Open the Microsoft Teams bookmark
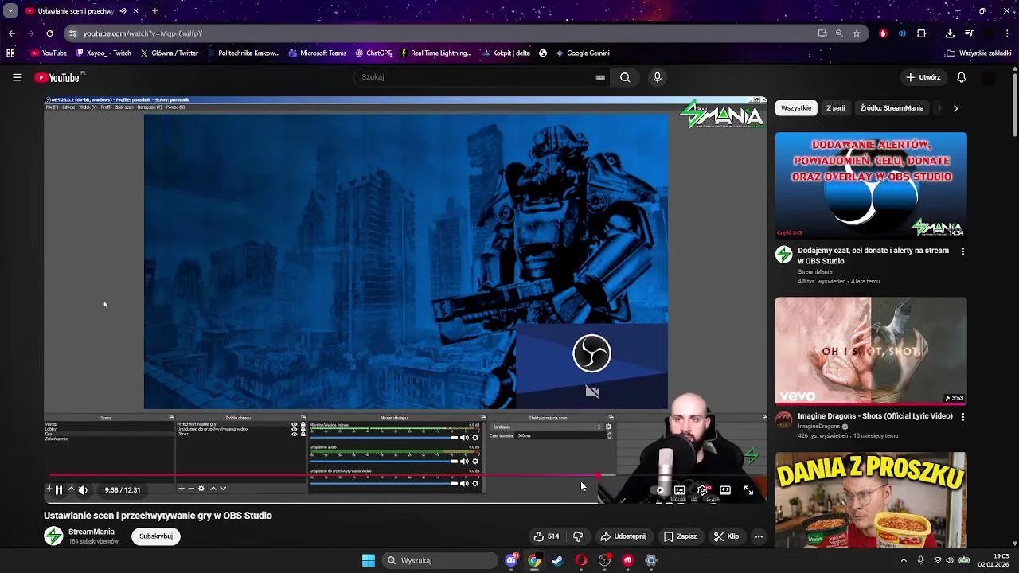This screenshot has height=573, width=1019. (318, 53)
